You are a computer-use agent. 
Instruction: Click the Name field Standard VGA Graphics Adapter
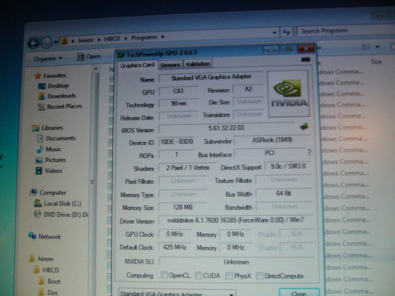coord(211,77)
